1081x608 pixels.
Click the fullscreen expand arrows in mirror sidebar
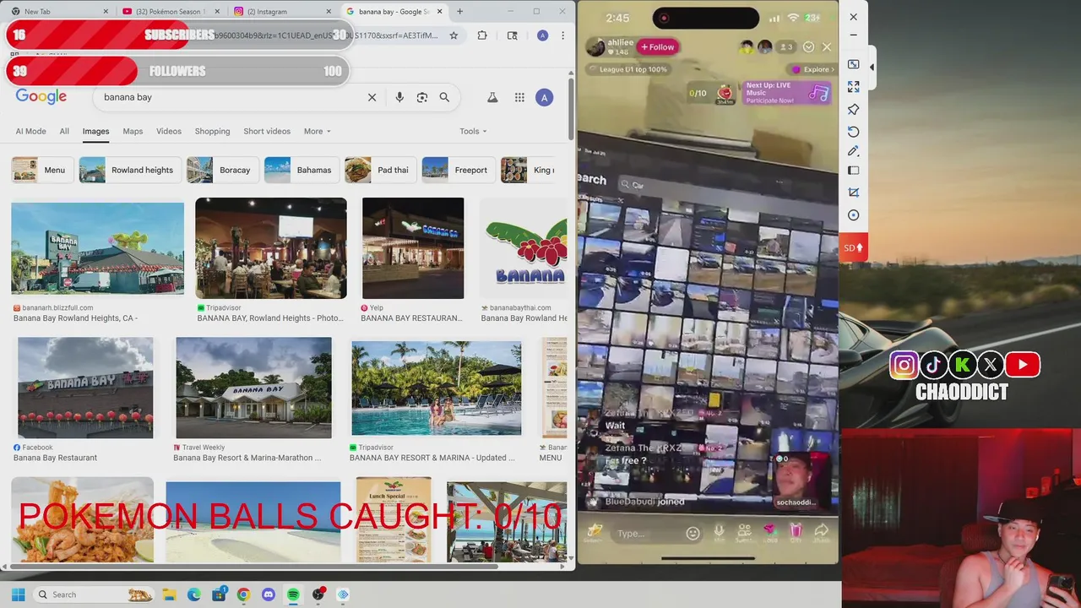coord(853,87)
